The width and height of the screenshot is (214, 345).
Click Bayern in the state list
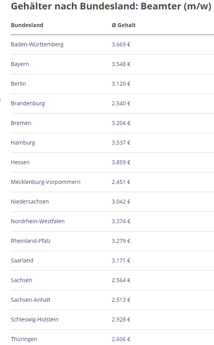(x=20, y=64)
